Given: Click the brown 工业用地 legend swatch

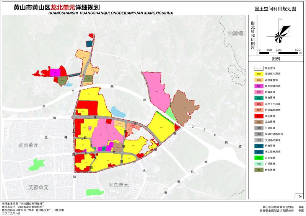Looking at the screenshot, I should (259, 122).
